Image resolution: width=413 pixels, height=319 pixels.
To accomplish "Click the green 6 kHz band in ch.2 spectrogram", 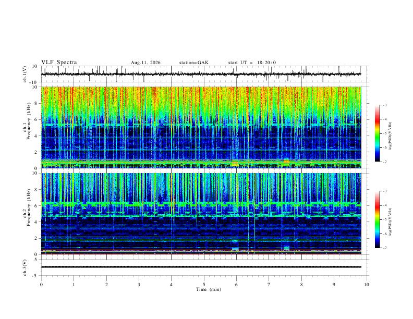I will click(201, 204).
